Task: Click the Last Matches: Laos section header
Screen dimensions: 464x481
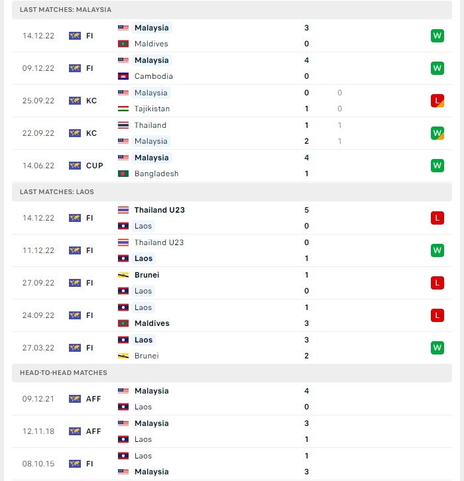Action: click(232, 192)
